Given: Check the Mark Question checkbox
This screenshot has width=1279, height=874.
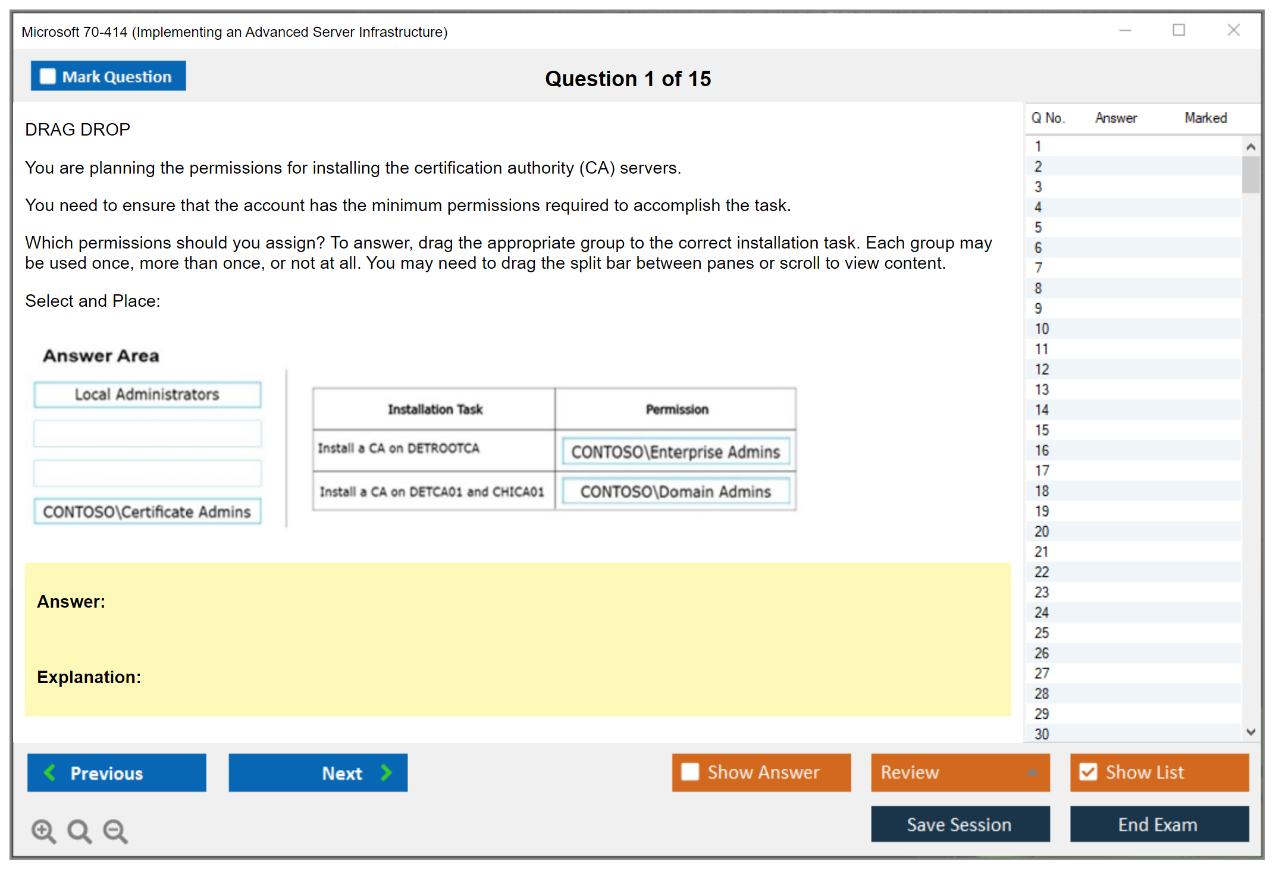Looking at the screenshot, I should [x=48, y=76].
